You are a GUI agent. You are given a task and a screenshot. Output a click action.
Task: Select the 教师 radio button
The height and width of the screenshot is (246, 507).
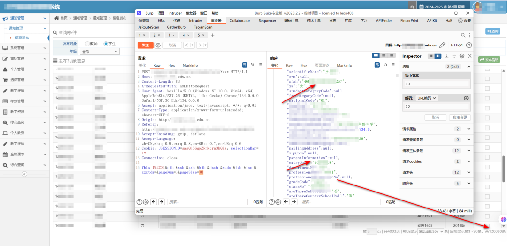(87, 43)
